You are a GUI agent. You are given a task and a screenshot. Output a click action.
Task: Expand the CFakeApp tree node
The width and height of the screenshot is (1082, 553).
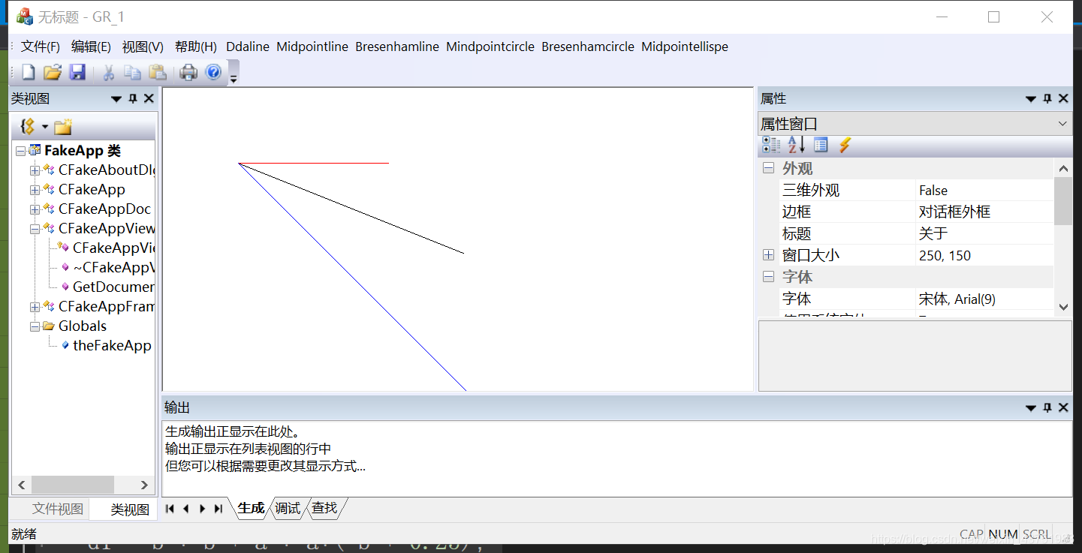pyautogui.click(x=35, y=190)
